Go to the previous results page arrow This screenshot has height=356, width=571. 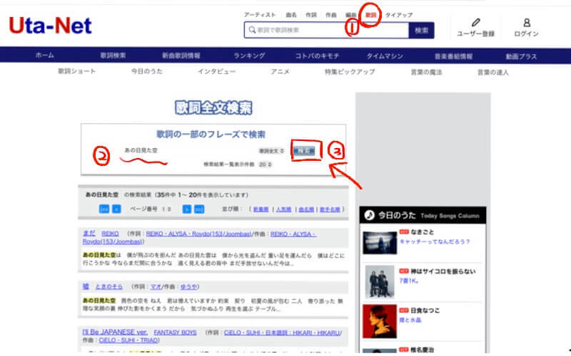click(x=116, y=209)
